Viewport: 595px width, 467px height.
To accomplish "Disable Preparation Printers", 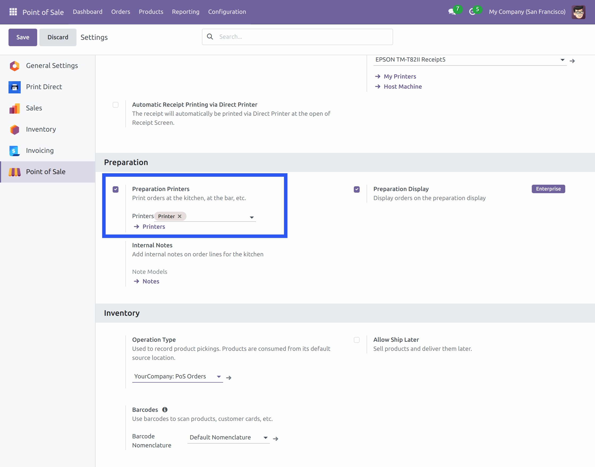I will point(116,189).
